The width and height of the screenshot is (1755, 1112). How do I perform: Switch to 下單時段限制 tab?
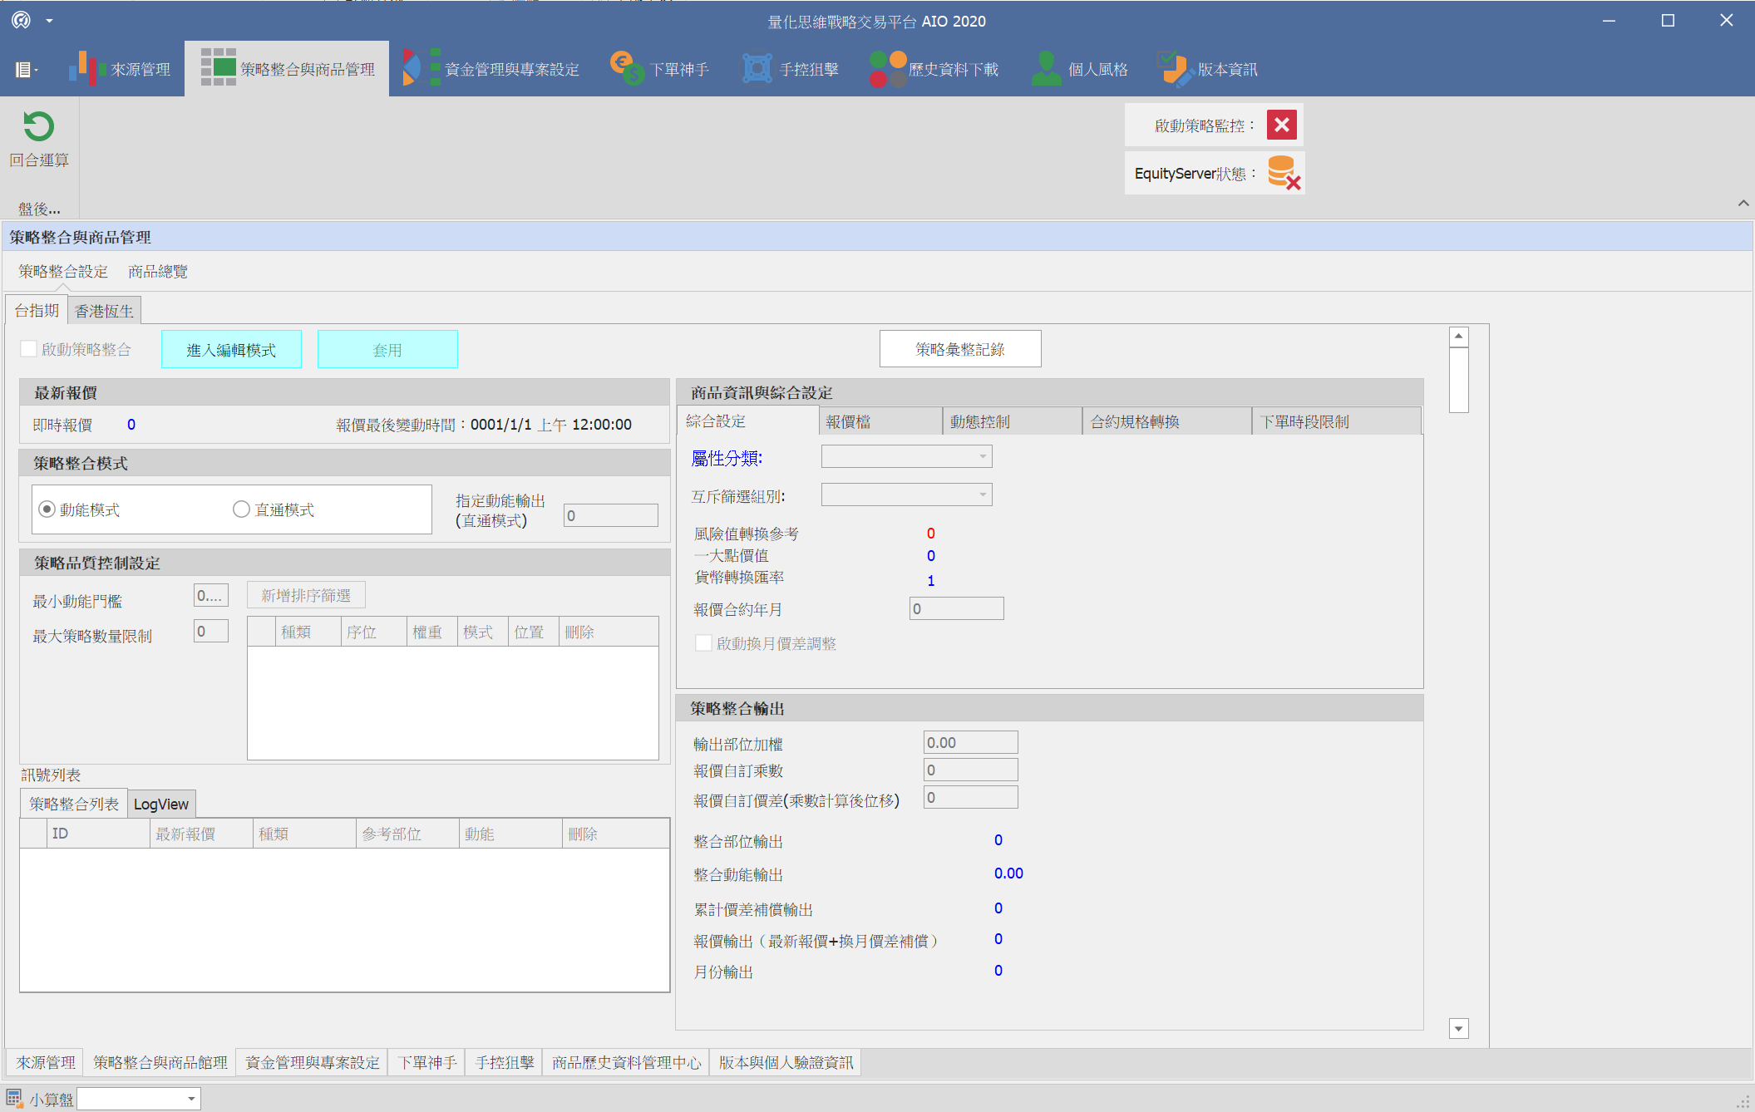pyautogui.click(x=1337, y=421)
